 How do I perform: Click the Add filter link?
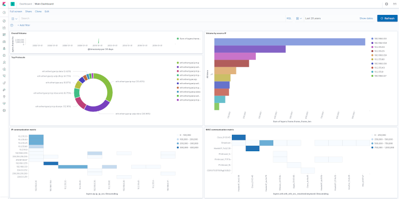click(24, 25)
